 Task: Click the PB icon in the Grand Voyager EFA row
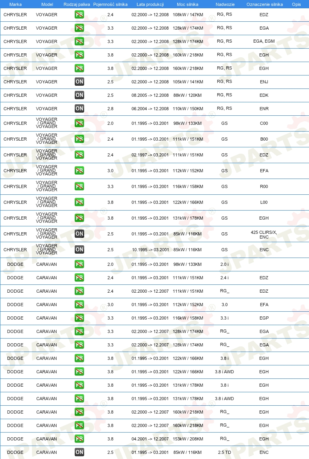click(79, 171)
